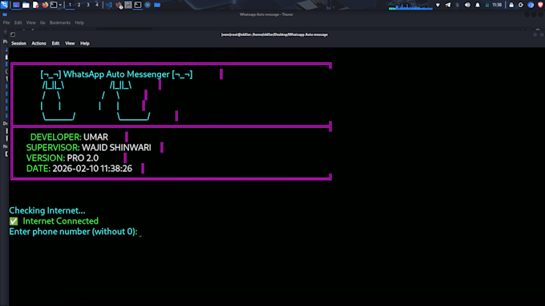Image resolution: width=545 pixels, height=306 pixels.
Task: Click the 'VERSION: PRO 2.0' line
Action: point(63,158)
